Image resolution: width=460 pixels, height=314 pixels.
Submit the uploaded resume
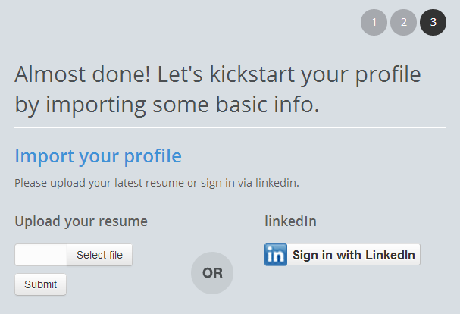[40, 284]
